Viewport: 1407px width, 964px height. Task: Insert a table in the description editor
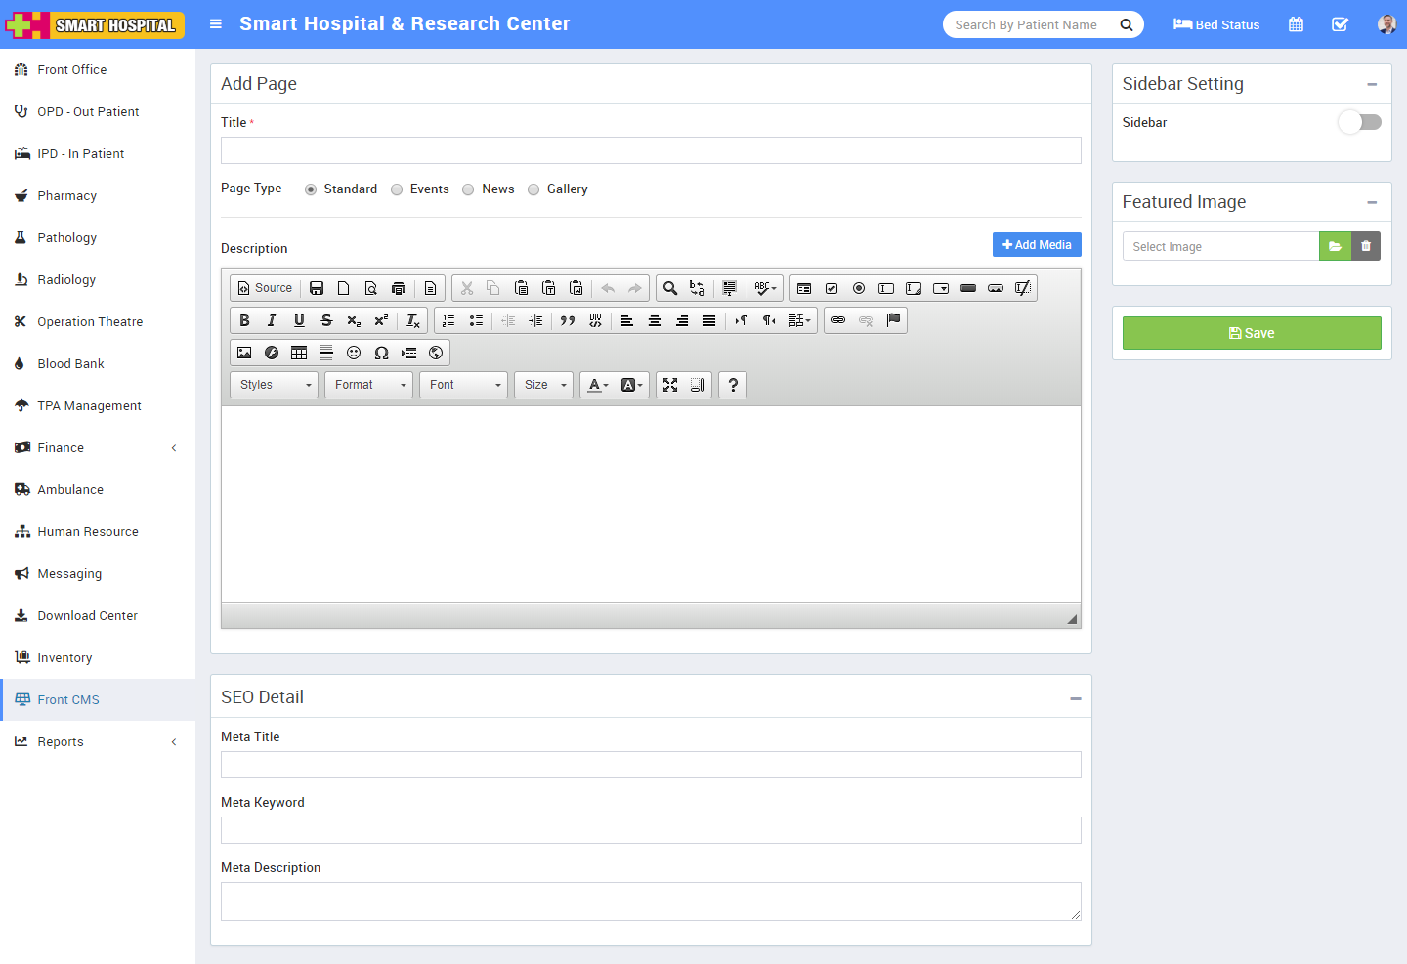click(299, 353)
